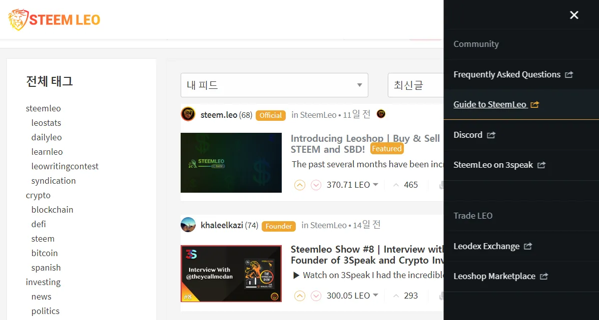Select the investing tag

point(43,282)
